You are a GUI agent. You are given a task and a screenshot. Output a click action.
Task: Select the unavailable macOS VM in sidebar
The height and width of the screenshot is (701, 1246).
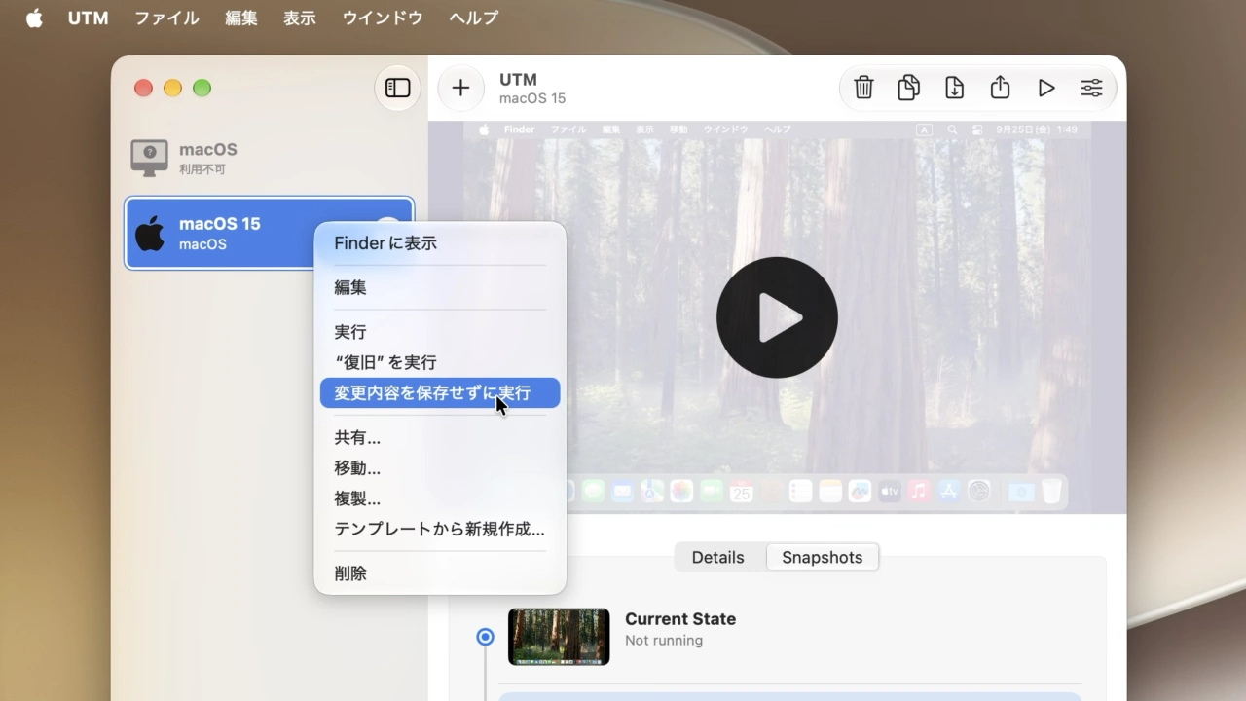pos(270,158)
